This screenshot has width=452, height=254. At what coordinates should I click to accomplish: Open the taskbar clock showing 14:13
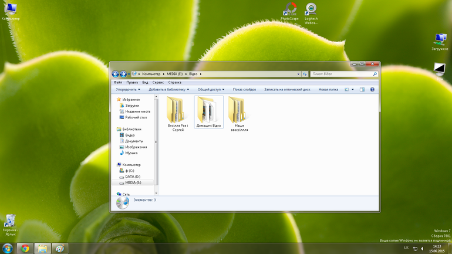(x=437, y=249)
